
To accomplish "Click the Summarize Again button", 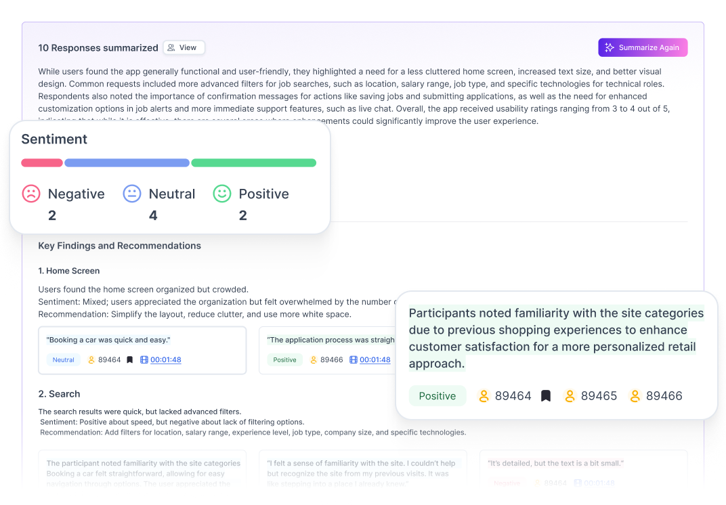I will [643, 47].
